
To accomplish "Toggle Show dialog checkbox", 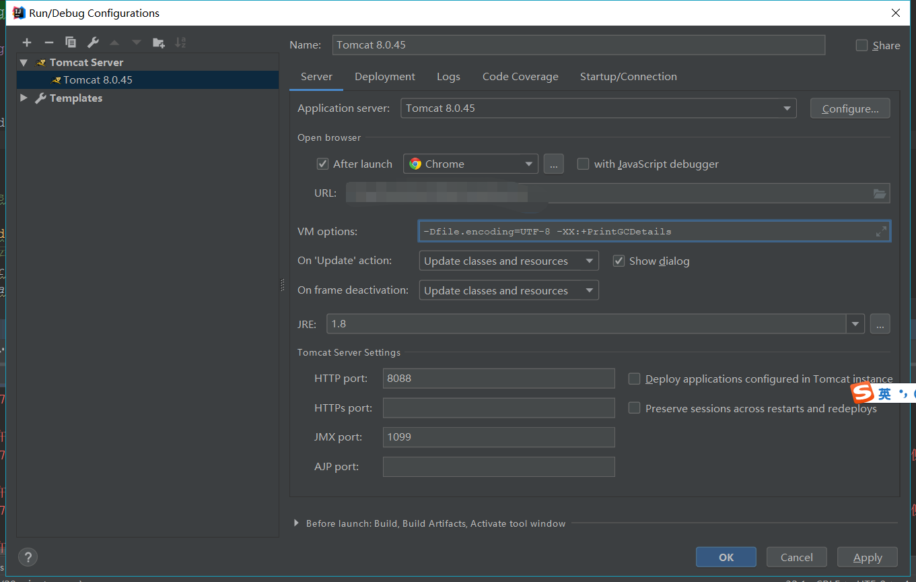I will click(619, 261).
